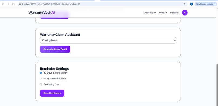The image size is (218, 106).
Task: Click the Warranty Claim Assistant heading
Action: pos(60,35)
